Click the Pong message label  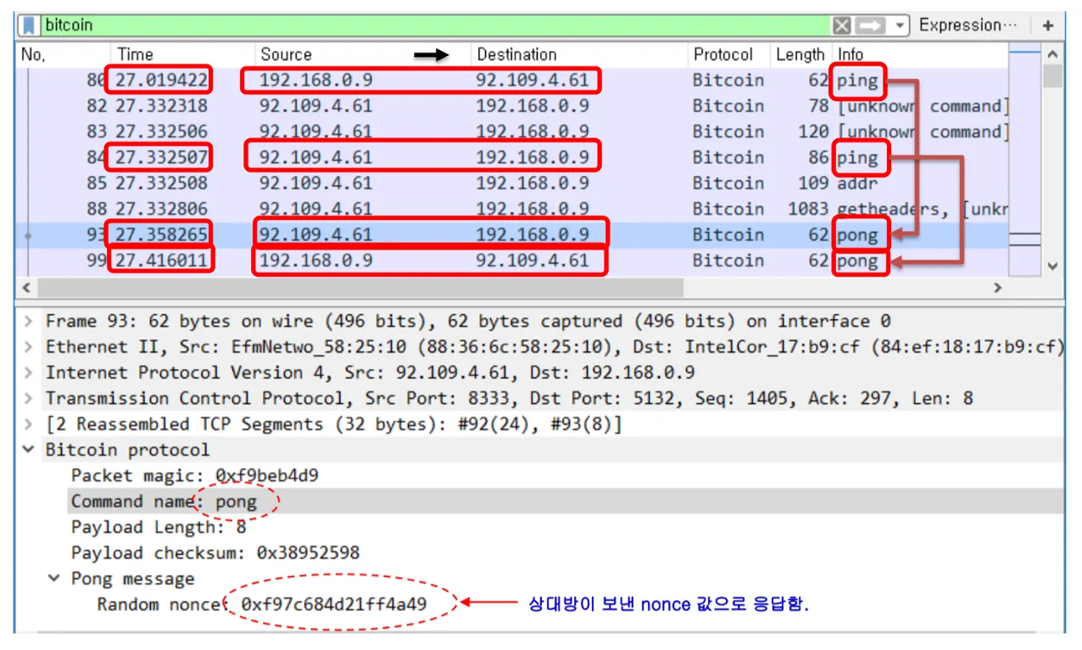click(x=132, y=579)
